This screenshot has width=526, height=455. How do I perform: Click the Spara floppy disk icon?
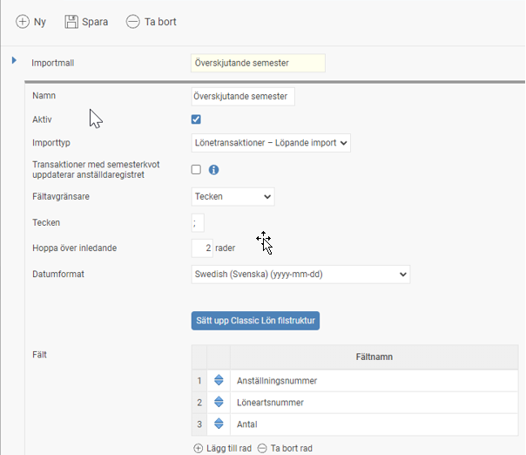pos(71,22)
